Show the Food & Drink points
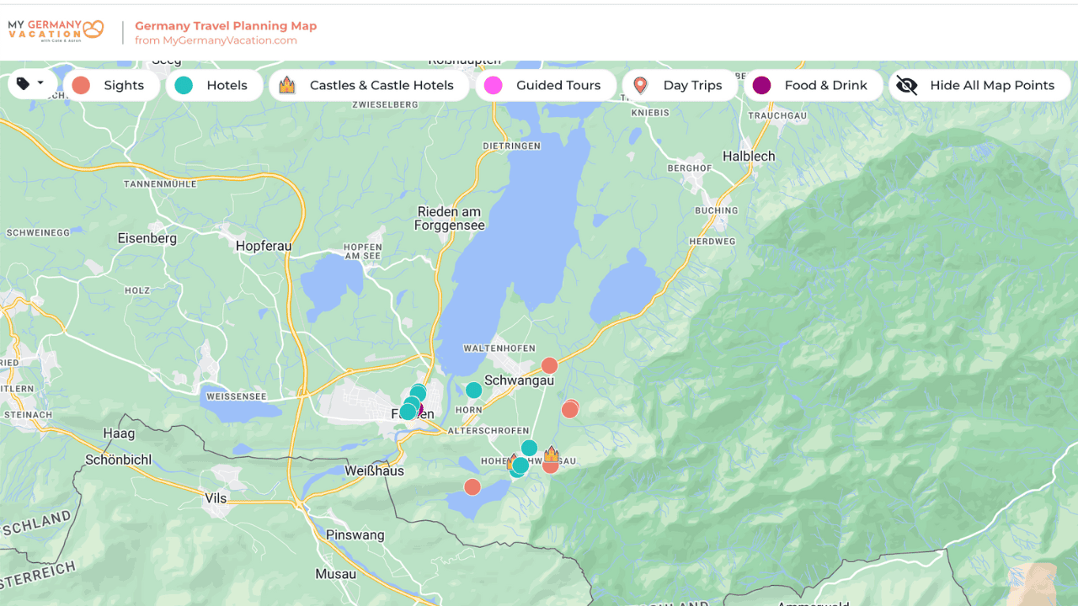The width and height of the screenshot is (1078, 606). point(813,85)
